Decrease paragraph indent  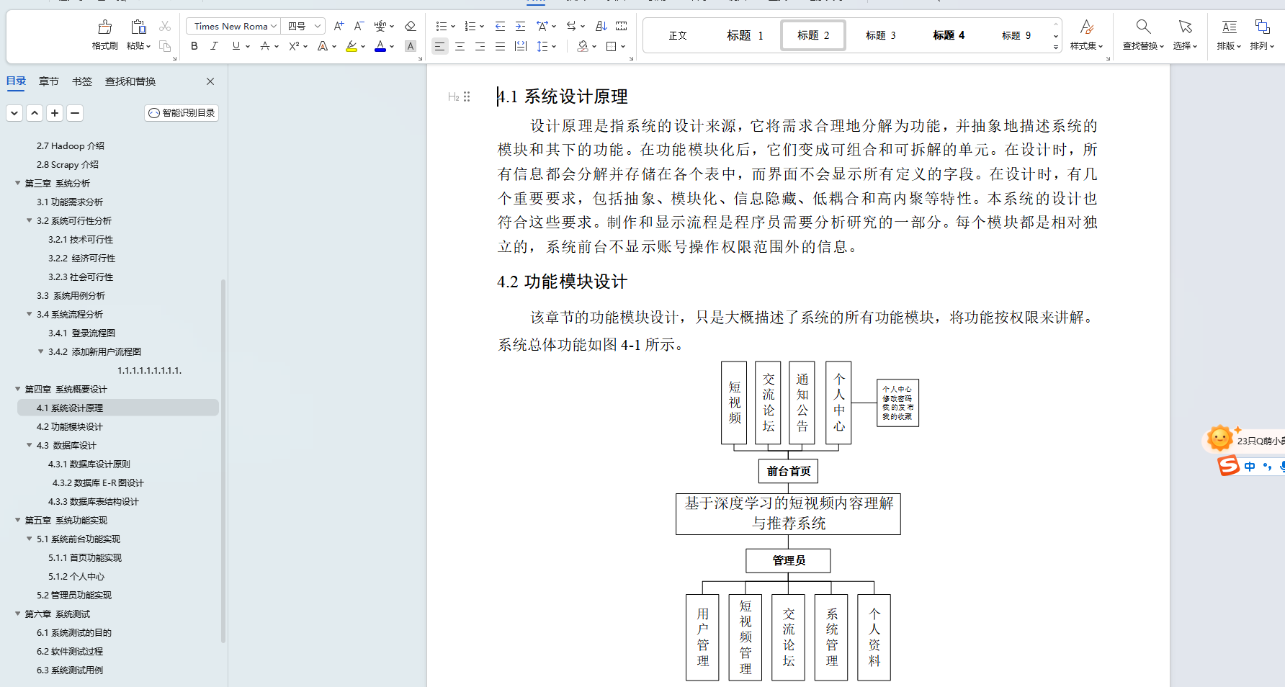point(500,26)
